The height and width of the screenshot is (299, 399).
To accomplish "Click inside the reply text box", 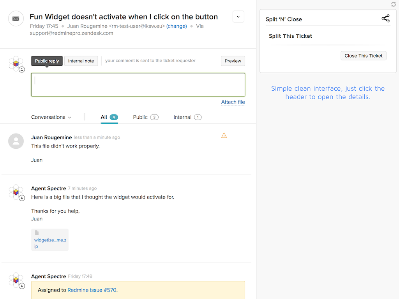I will click(138, 84).
